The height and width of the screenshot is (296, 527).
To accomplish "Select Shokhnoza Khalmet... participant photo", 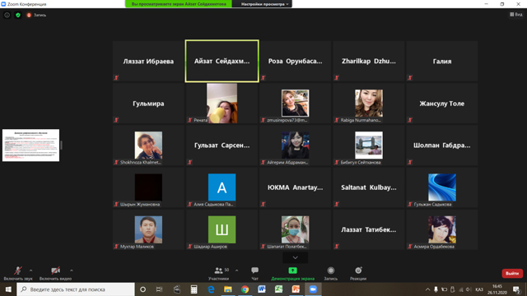I will [148, 145].
